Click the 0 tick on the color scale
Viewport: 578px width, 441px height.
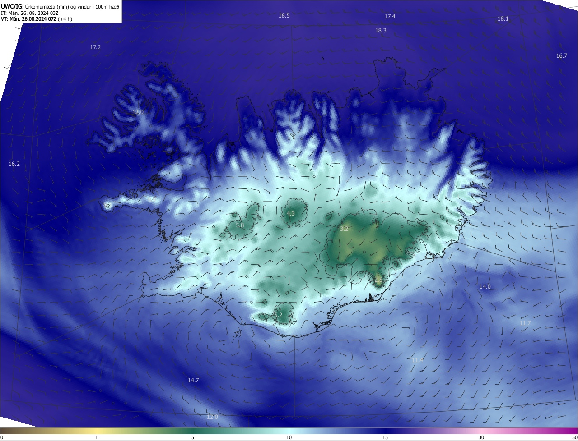tap(1, 437)
